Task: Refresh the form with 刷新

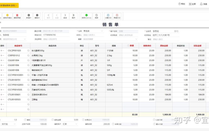Action: point(96,16)
